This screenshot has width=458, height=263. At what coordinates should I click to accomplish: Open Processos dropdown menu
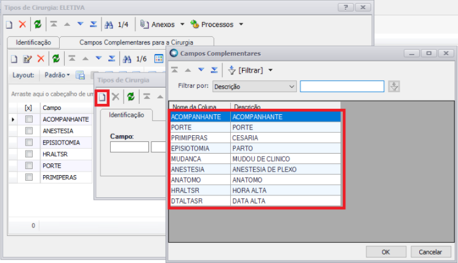(217, 25)
